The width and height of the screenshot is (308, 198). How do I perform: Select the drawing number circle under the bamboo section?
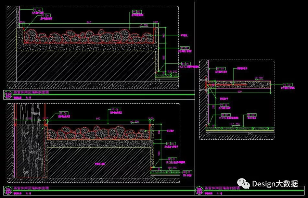tap(7, 188)
